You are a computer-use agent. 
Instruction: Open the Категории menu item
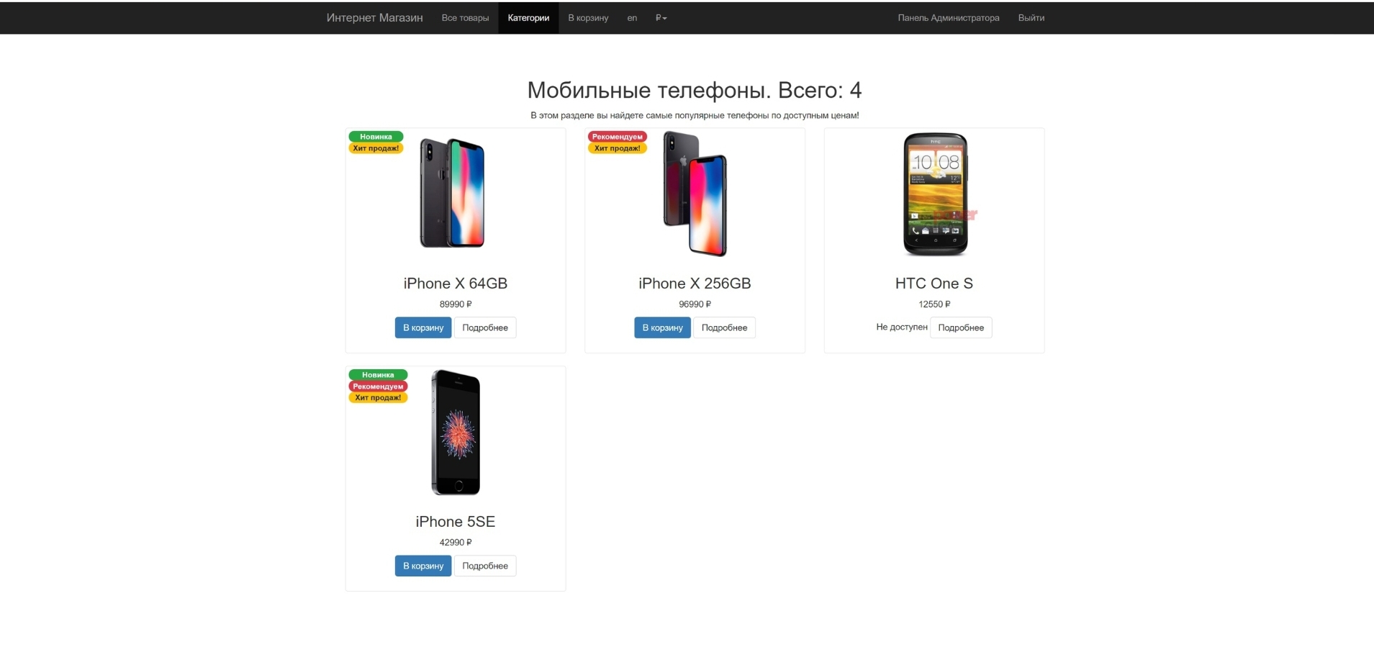528,18
